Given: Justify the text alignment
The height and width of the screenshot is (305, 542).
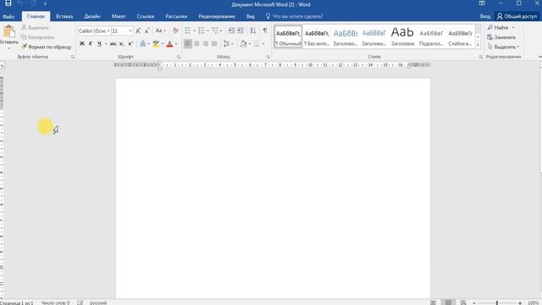Looking at the screenshot, I should [214, 43].
